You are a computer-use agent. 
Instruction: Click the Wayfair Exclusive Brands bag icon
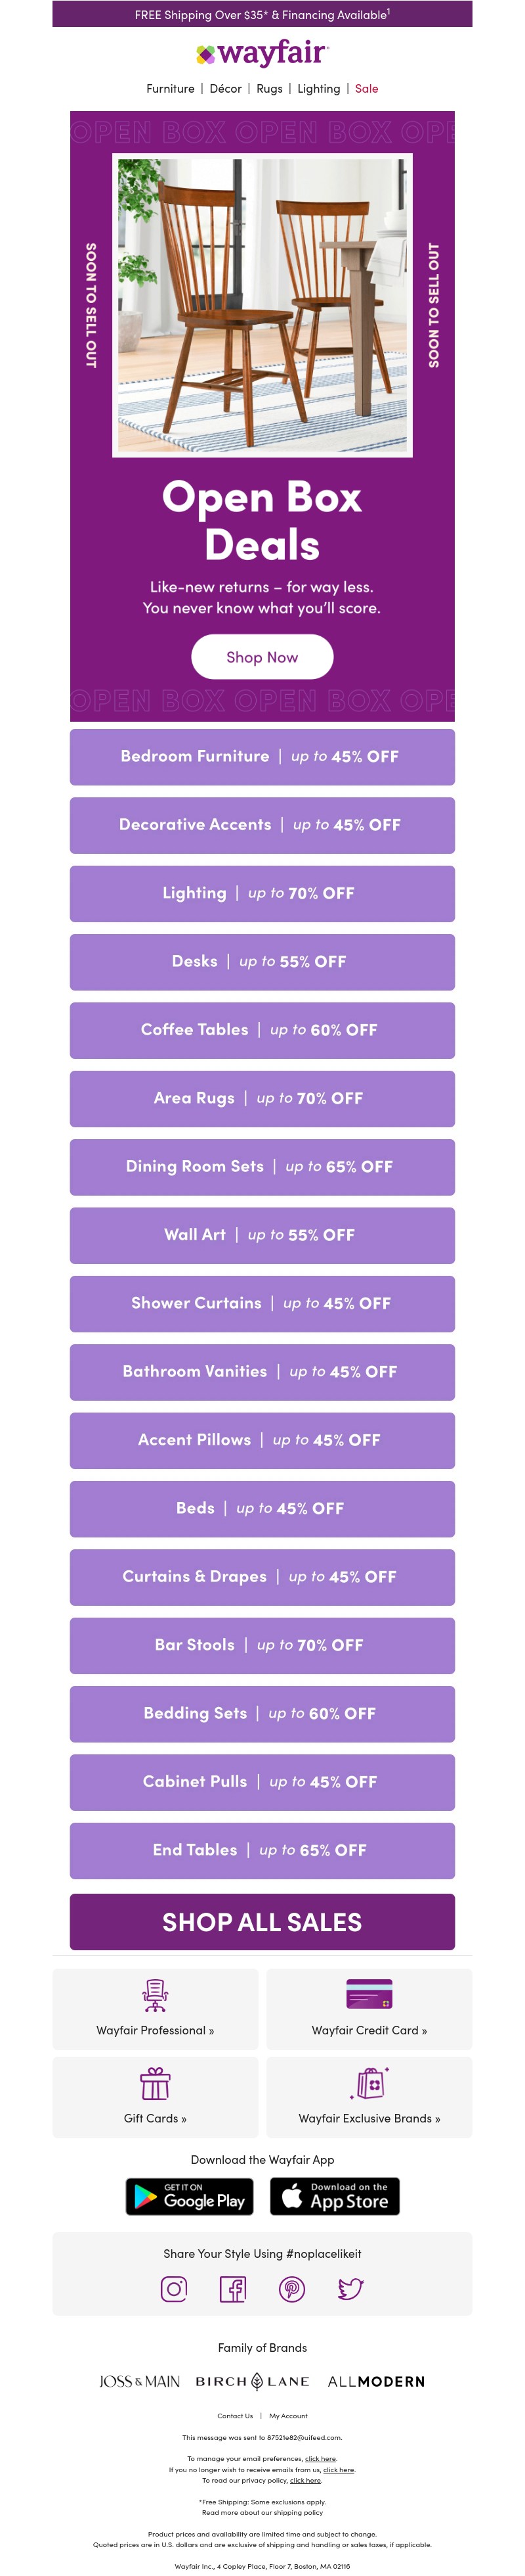point(369,2082)
